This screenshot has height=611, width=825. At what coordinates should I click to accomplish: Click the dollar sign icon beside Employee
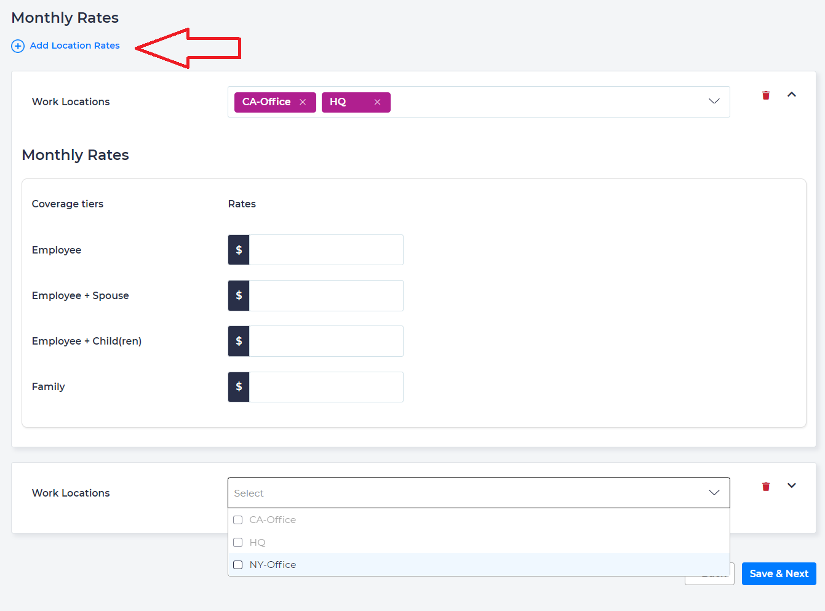[239, 250]
